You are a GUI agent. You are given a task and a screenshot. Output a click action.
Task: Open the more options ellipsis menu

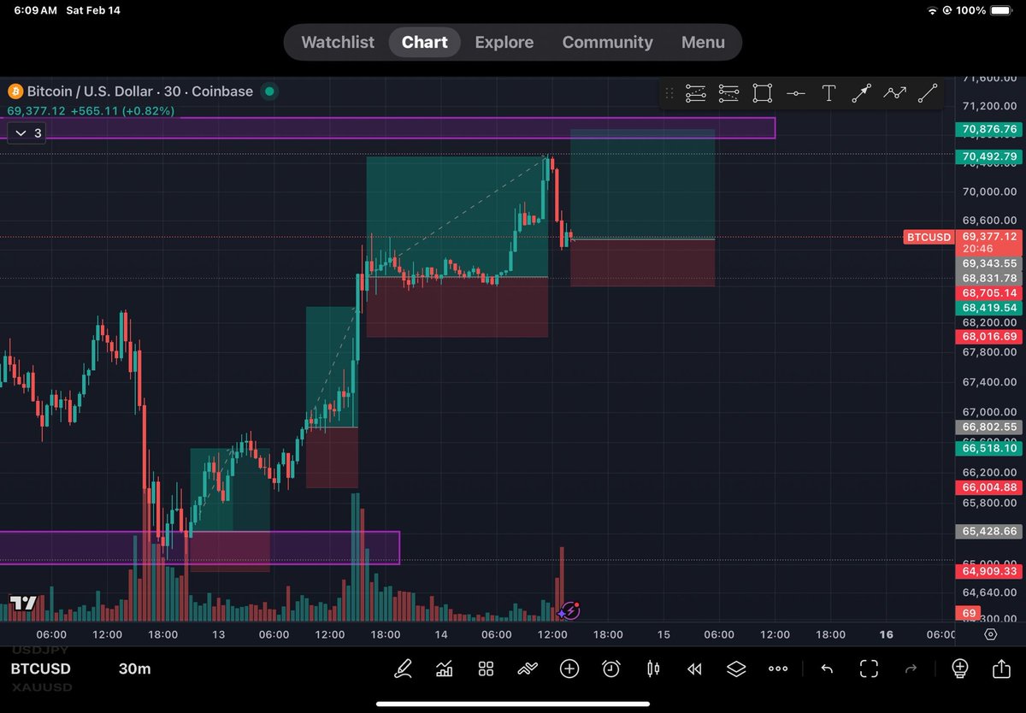click(777, 669)
